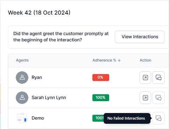
Task: Click the greeting question text
Action: pos(61,37)
